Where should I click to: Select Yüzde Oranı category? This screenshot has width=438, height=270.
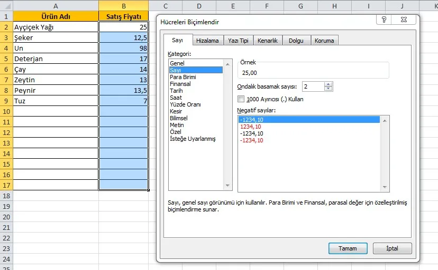[185, 104]
